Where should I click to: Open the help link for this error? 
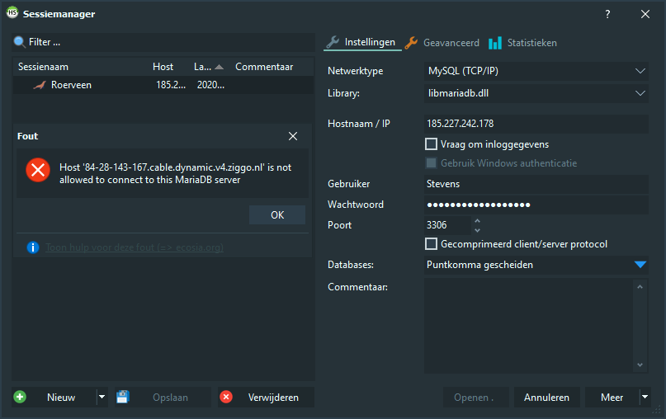[134, 247]
